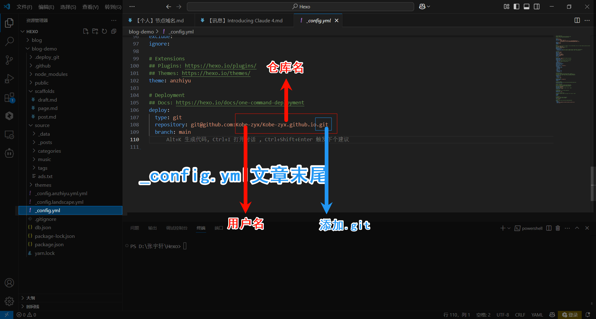Create a new folder in HEXO explorer
596x319 pixels.
pyautogui.click(x=95, y=31)
